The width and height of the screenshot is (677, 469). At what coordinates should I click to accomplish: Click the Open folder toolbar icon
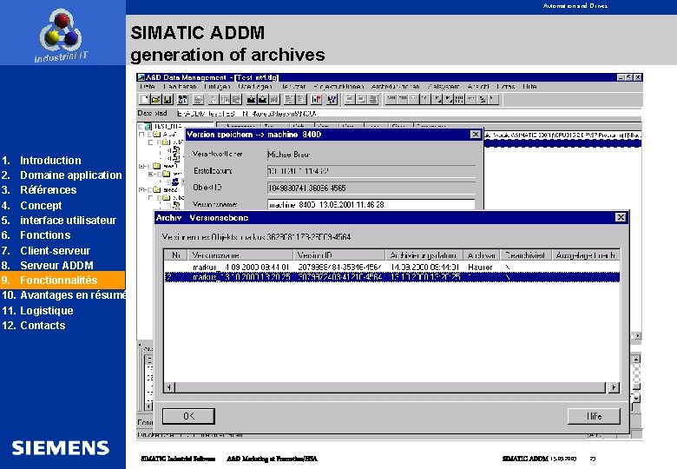click(156, 100)
